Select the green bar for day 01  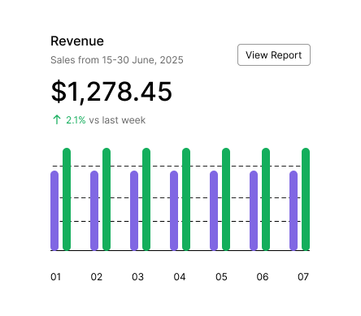[x=67, y=199]
